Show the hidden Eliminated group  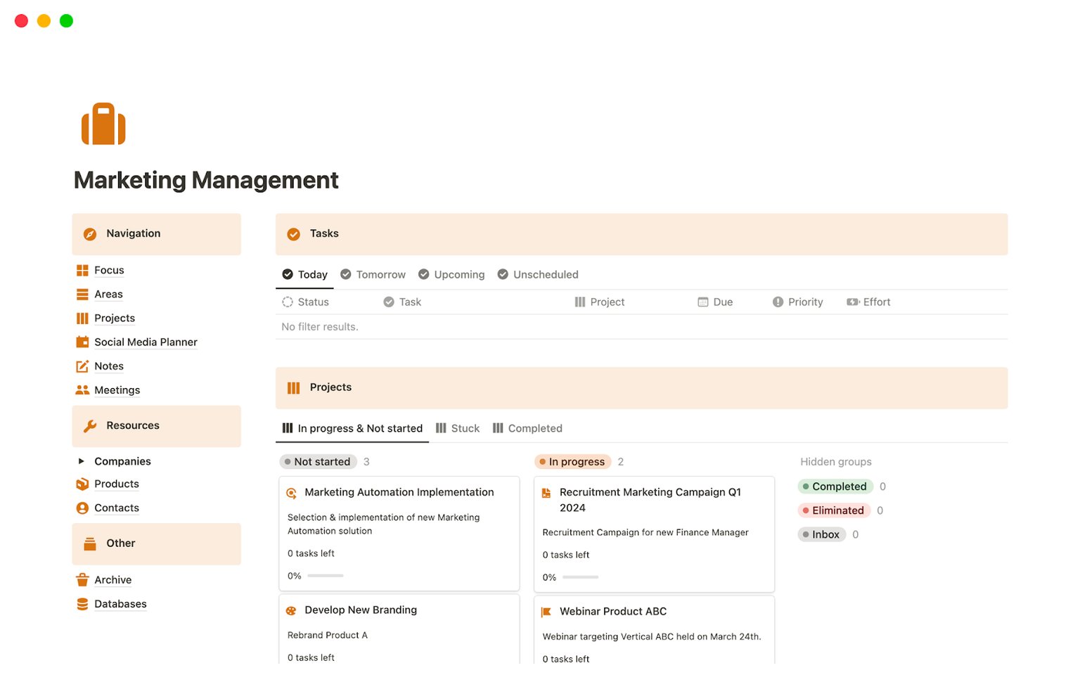coord(834,510)
